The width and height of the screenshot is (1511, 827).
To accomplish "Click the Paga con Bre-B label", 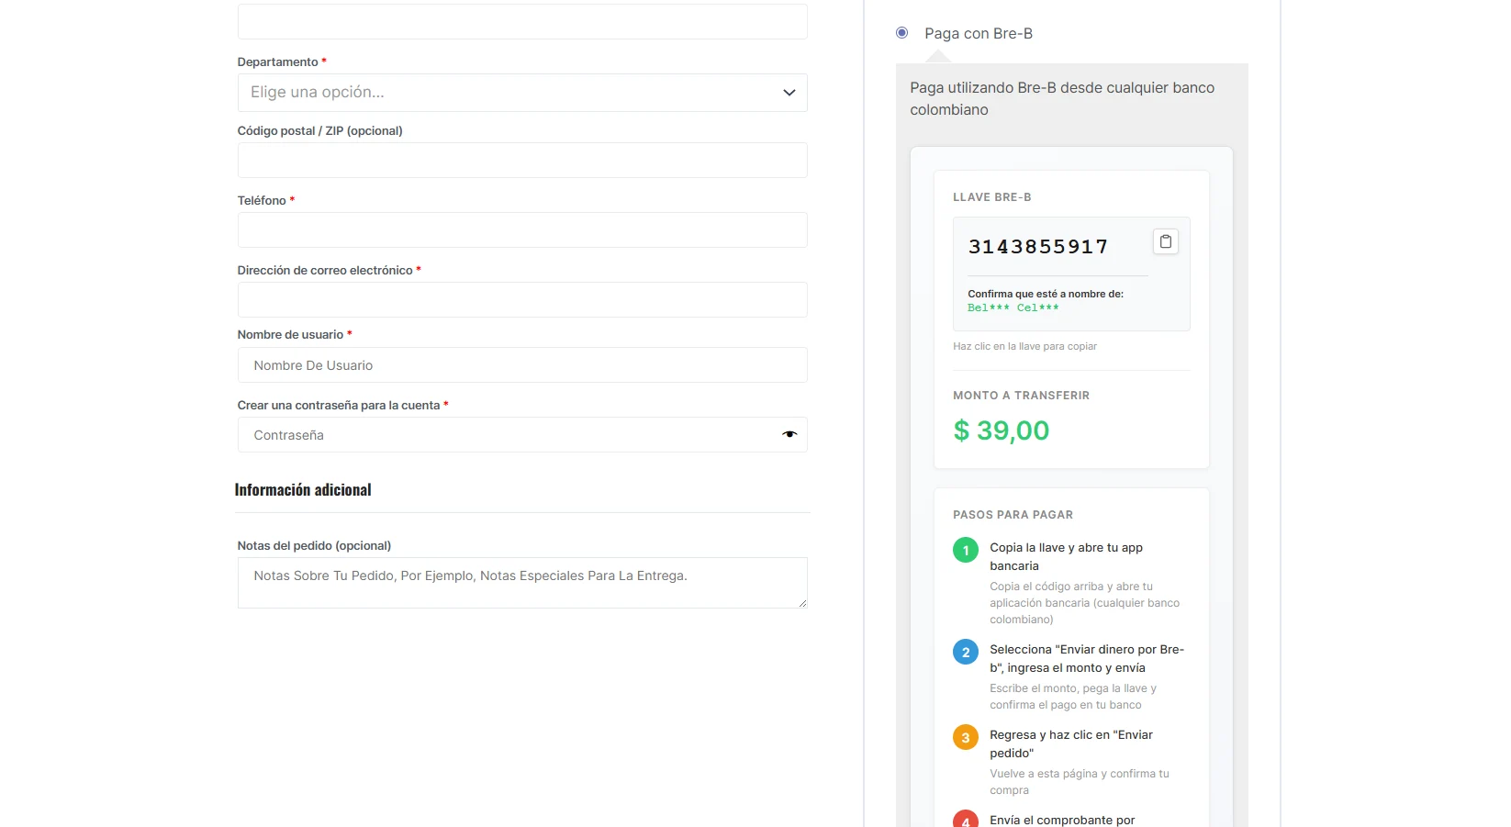I will pyautogui.click(x=978, y=34).
